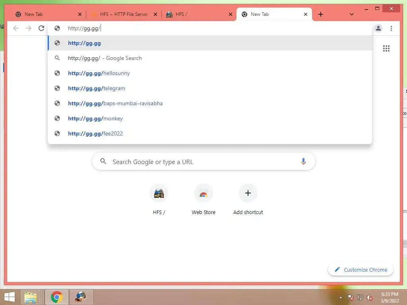Open the HFS app in the taskbar
Viewport: 407px width, 305px height.
[x=81, y=297]
